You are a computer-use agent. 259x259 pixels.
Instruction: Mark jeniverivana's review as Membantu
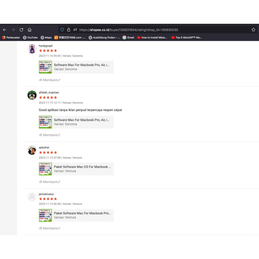pos(50,228)
